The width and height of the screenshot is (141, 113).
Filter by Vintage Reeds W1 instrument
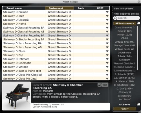(125, 49)
